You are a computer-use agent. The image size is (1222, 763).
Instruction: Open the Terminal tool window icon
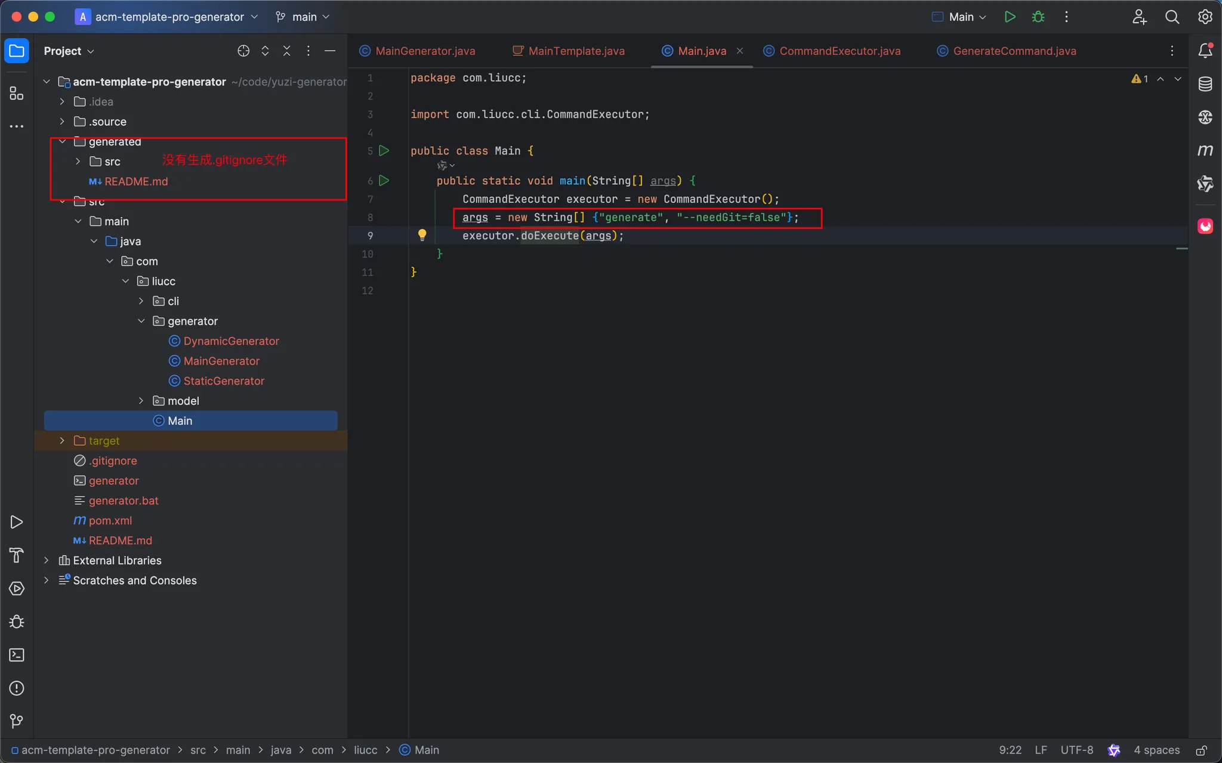pos(17,655)
